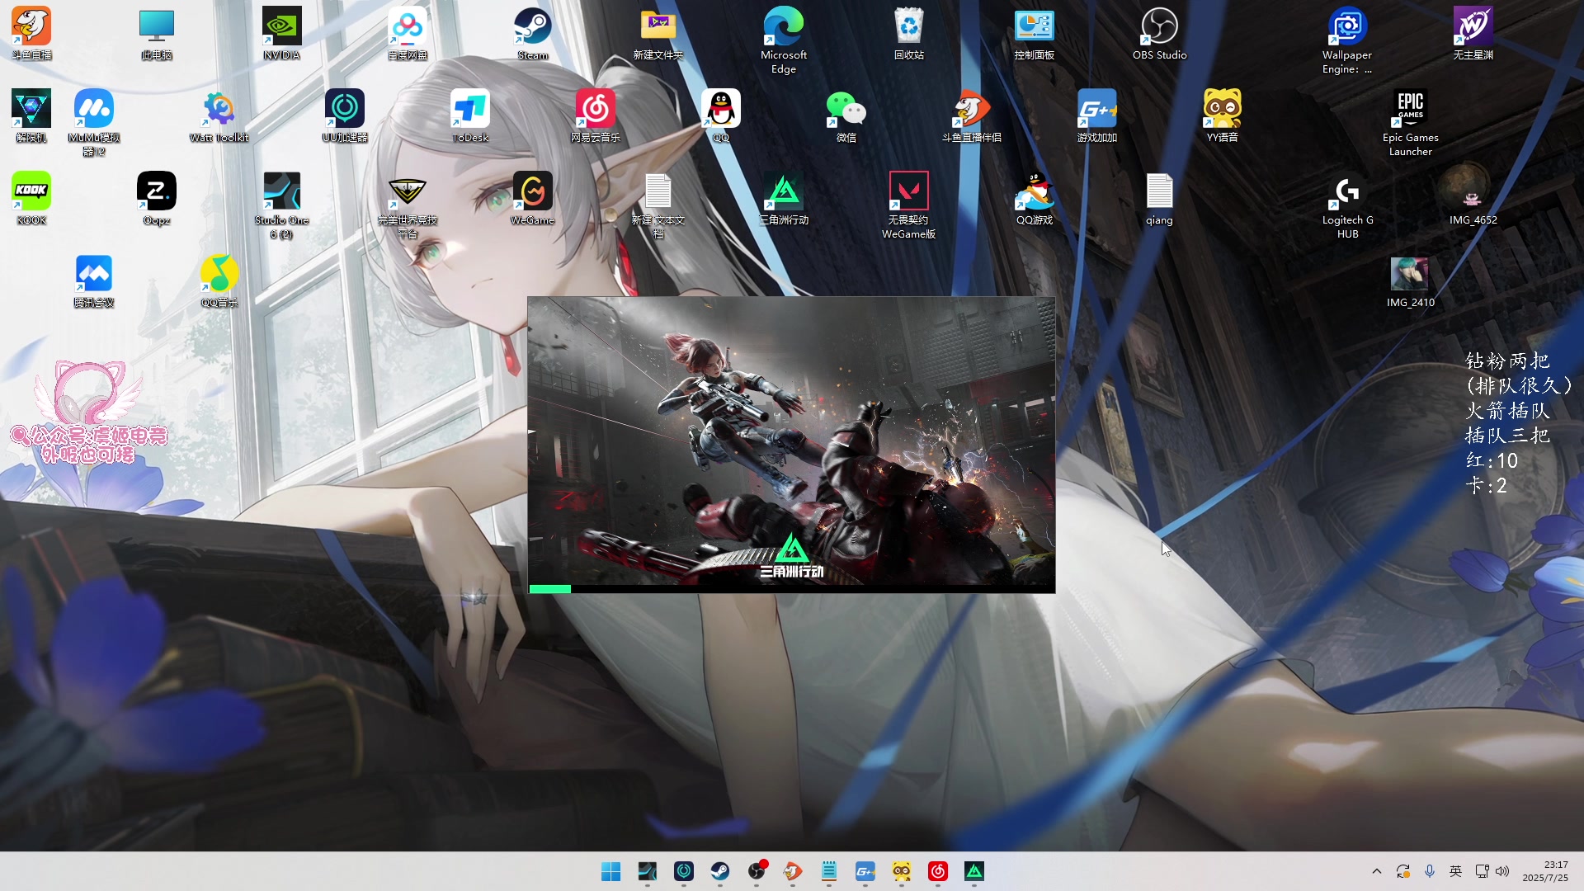Select the 回收站 recycle bin icon
This screenshot has width=1584, height=891.
(909, 34)
